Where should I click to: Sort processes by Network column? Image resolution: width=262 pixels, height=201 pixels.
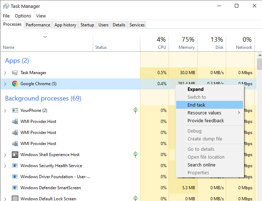click(x=241, y=43)
